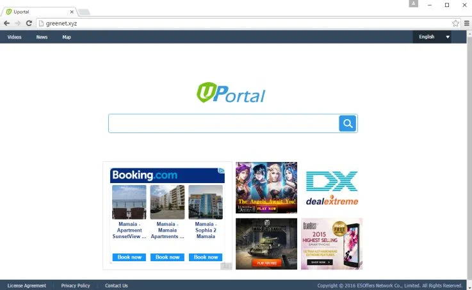Open the License Agreement footer link

click(x=27, y=286)
